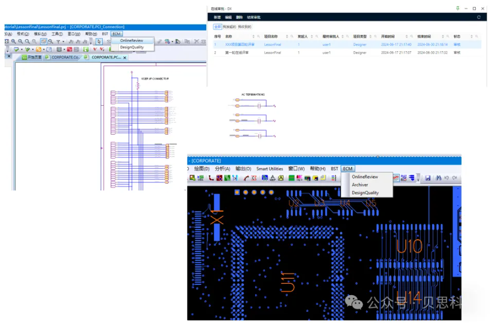This screenshot has height=323, width=490.
Task: Select the 我发起的 filter option
Action: (x=229, y=27)
